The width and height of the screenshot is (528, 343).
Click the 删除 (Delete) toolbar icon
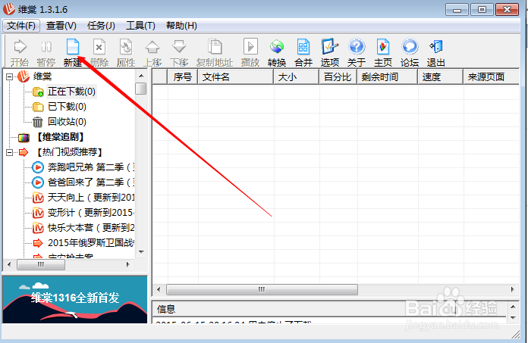point(99,53)
